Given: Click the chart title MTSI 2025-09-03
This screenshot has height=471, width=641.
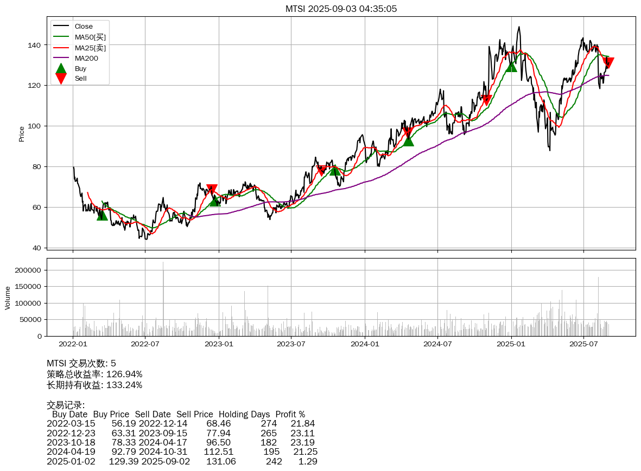Looking at the screenshot, I should pos(341,9).
